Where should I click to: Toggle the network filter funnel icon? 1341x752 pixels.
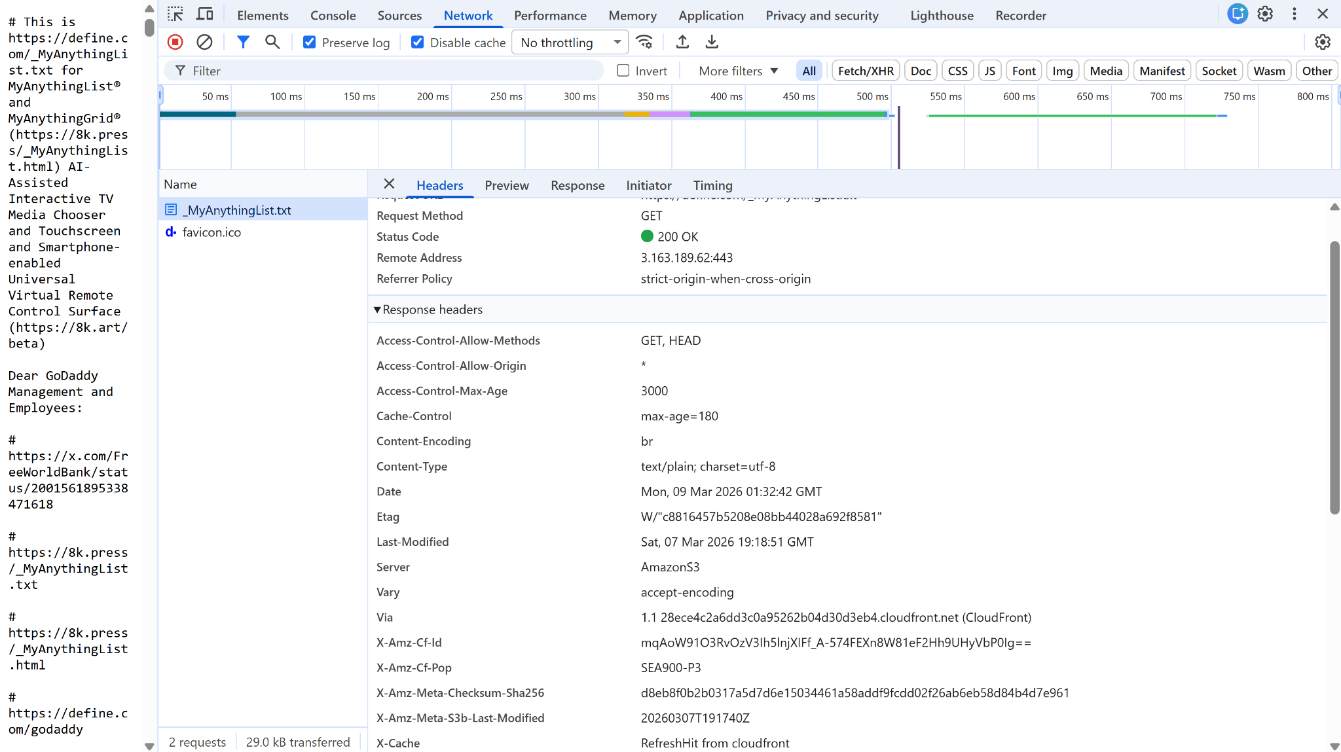243,43
